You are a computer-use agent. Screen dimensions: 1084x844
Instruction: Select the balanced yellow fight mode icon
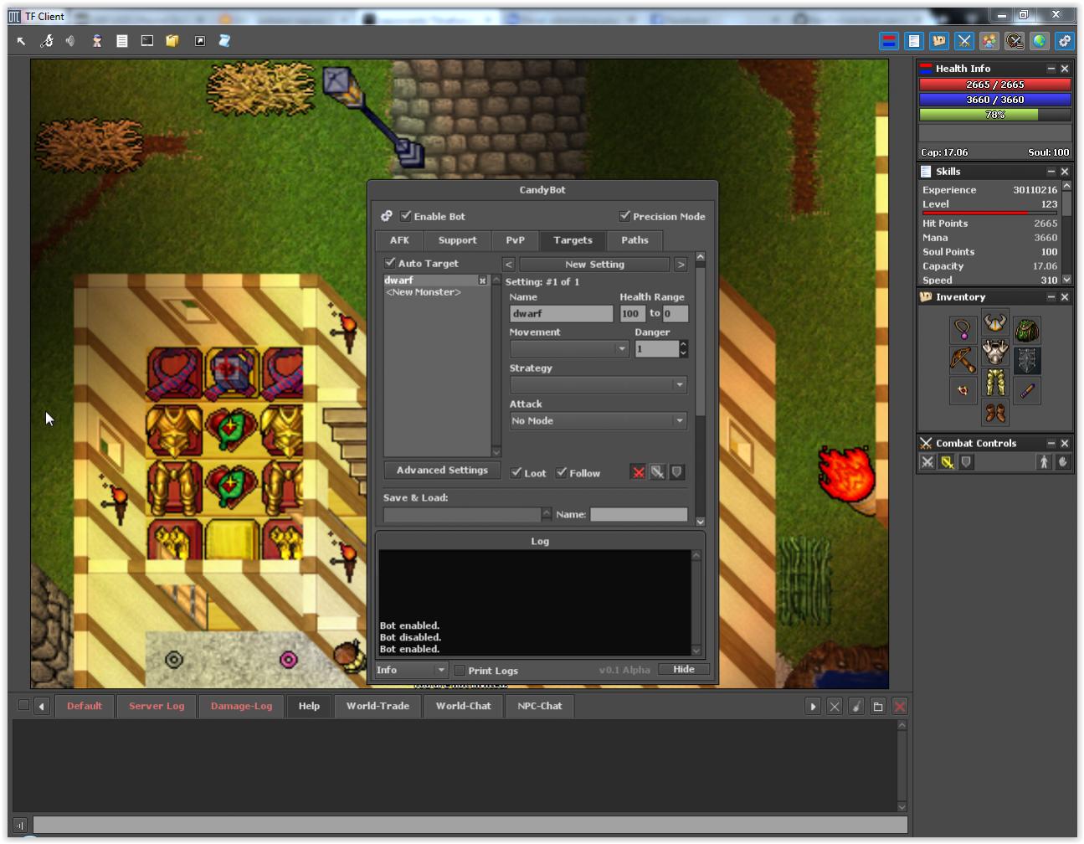947,462
